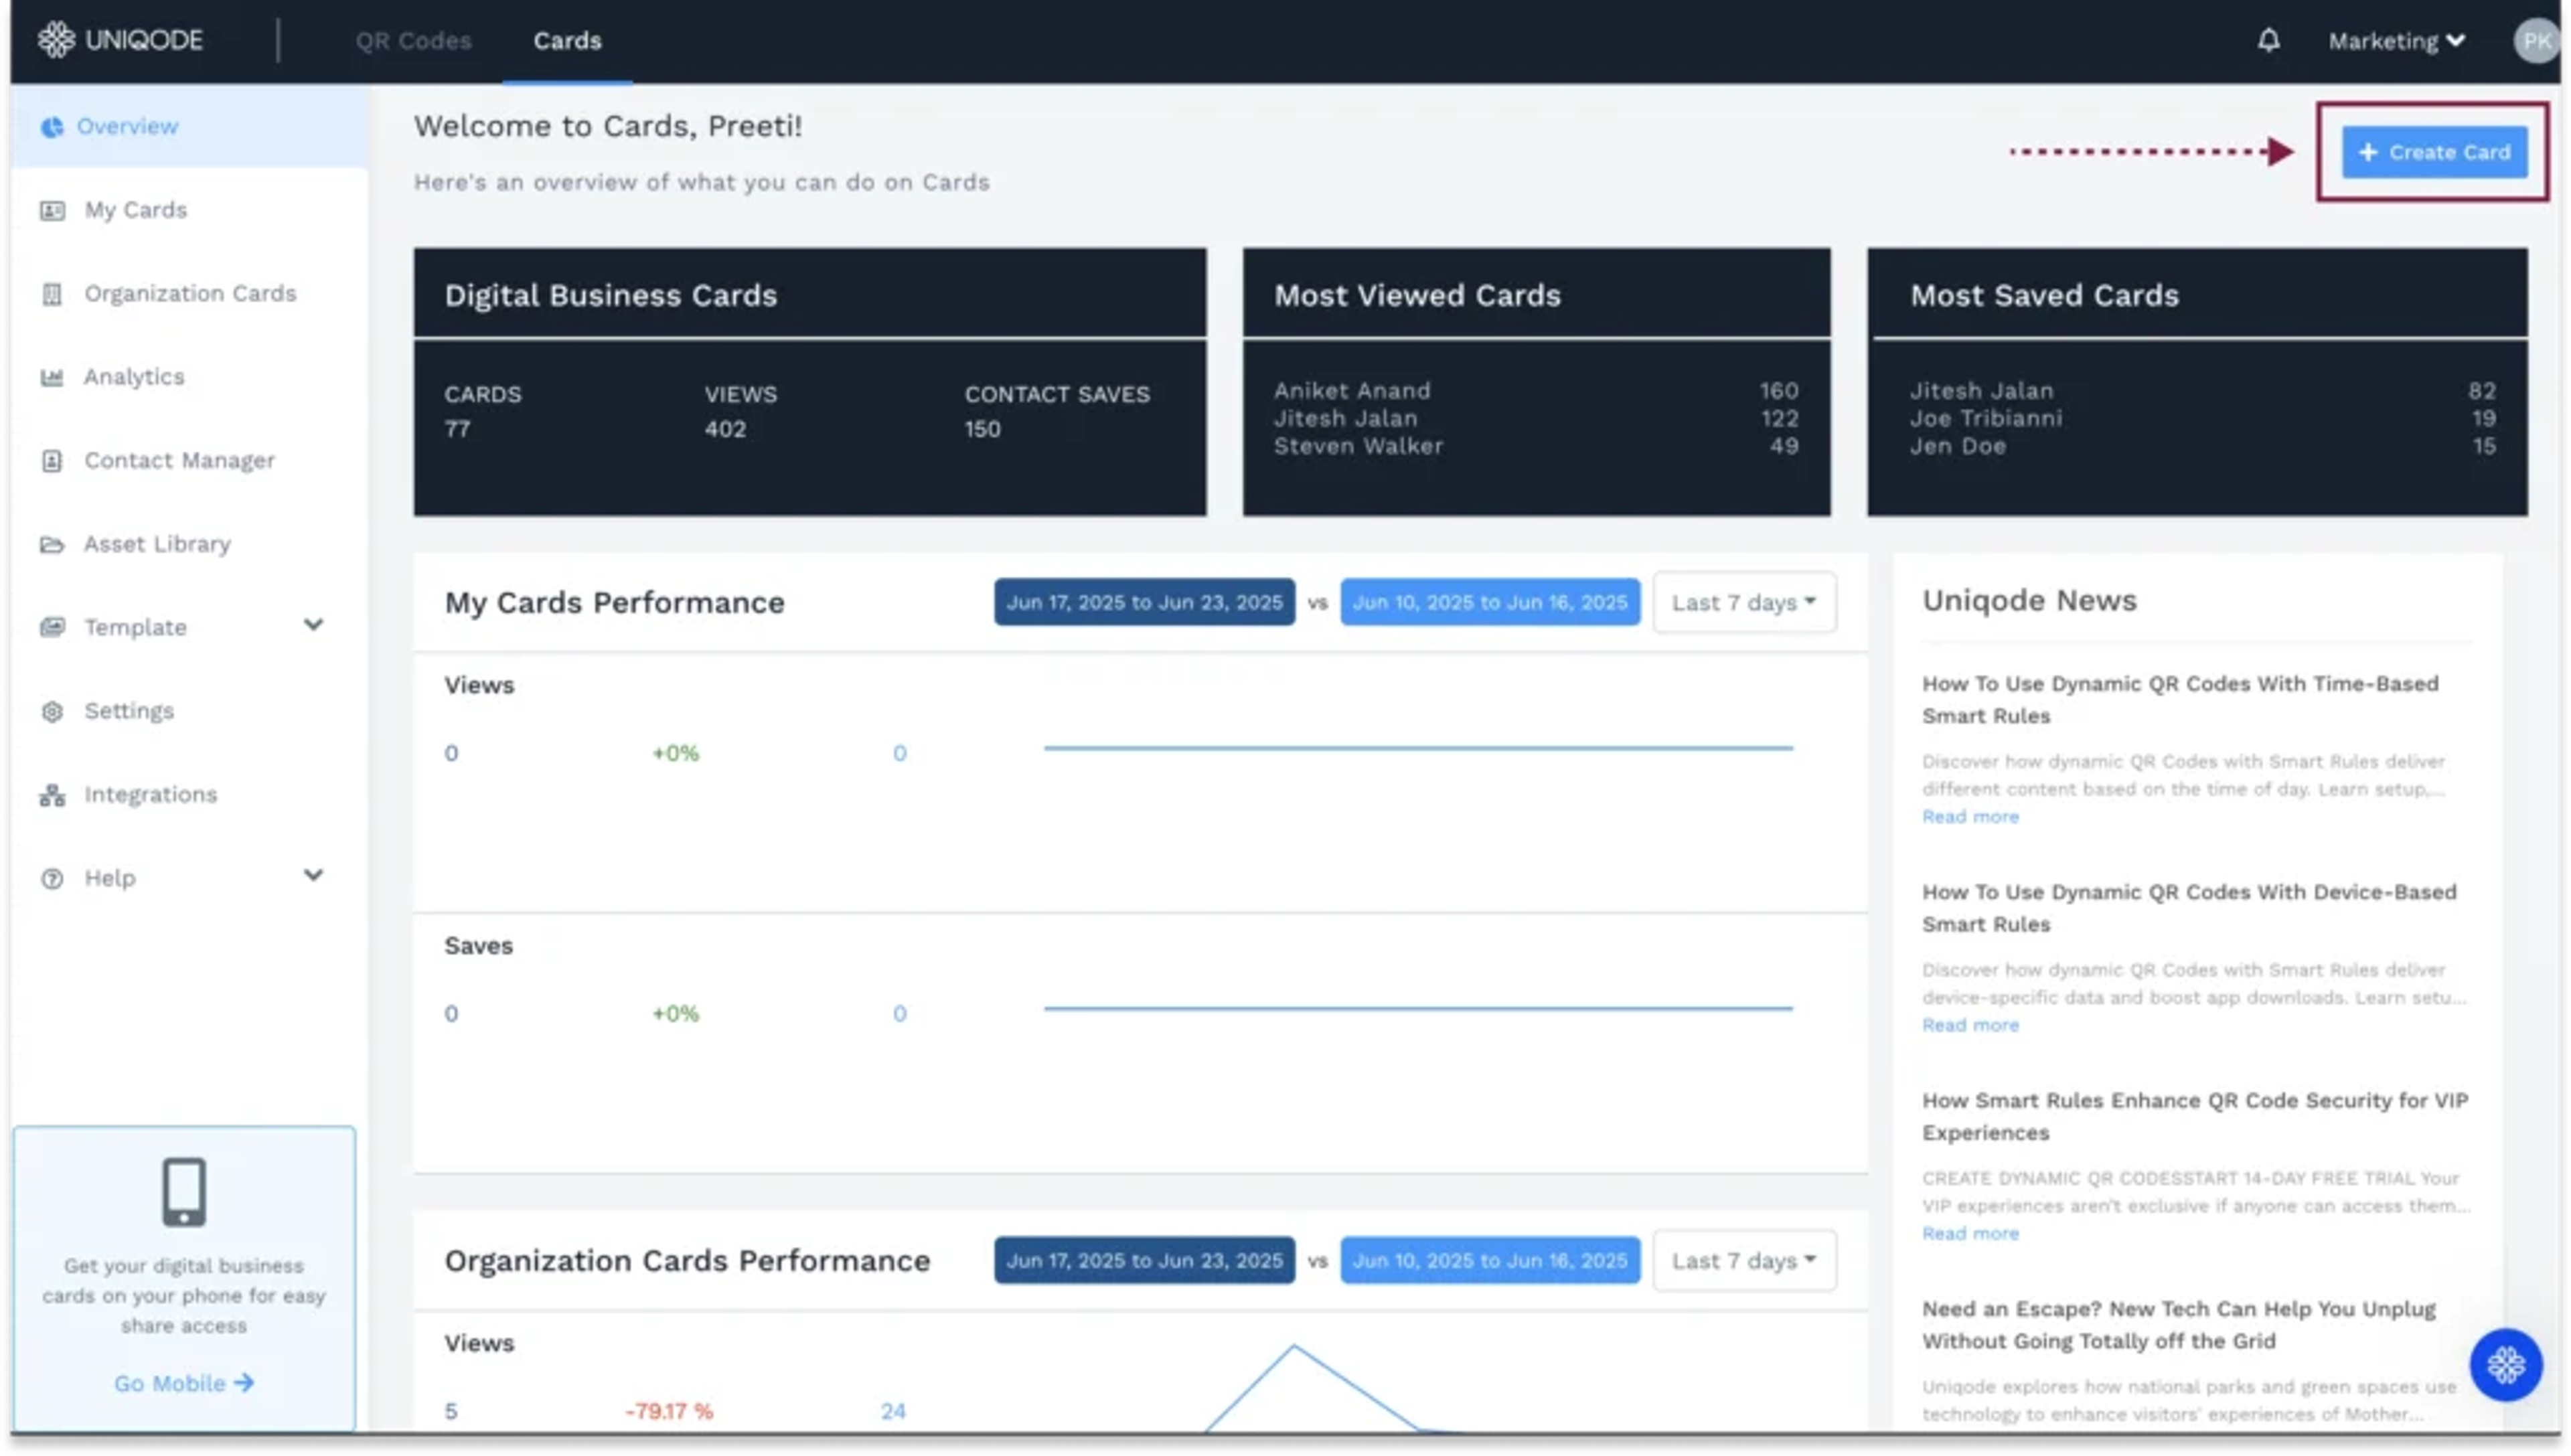Click the My Cards sidebar icon
The height and width of the screenshot is (1456, 2571).
[x=52, y=210]
